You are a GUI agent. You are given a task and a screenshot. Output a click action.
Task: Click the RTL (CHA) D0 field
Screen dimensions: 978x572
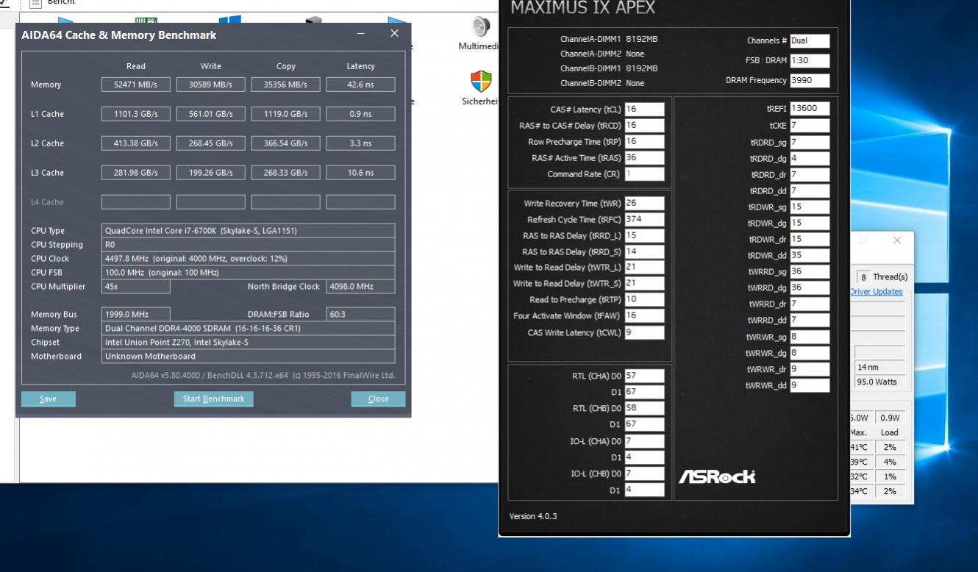pos(644,376)
